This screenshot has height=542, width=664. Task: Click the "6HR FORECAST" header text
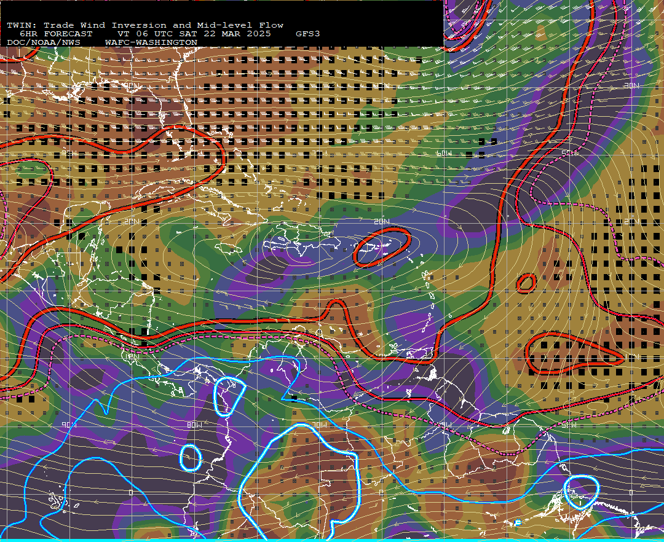pos(56,34)
